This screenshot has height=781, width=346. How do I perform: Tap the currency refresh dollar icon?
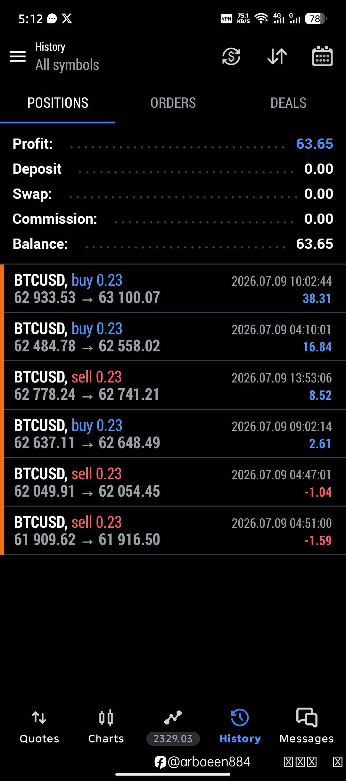pyautogui.click(x=231, y=56)
